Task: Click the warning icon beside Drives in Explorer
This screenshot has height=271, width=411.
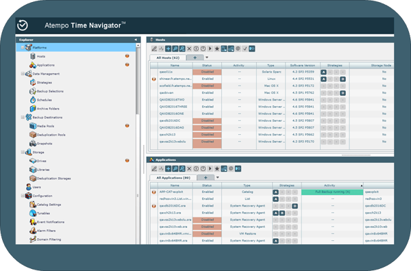Action: 127,161
